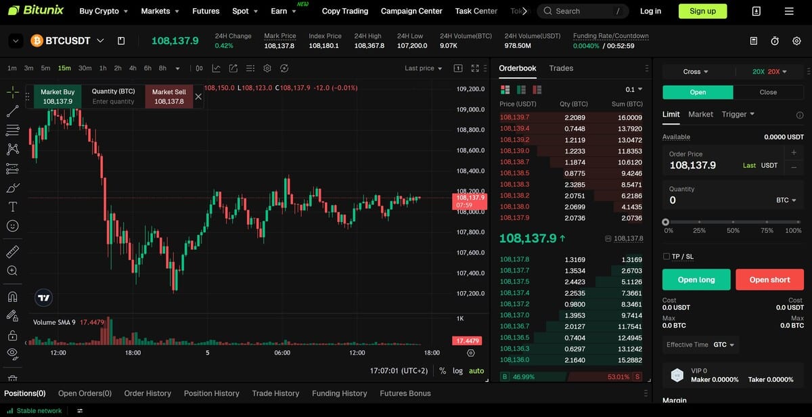Switch to the Trades tab

561,68
